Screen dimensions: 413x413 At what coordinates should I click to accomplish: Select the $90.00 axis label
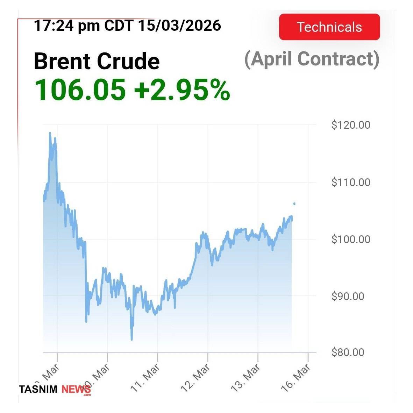pyautogui.click(x=348, y=296)
